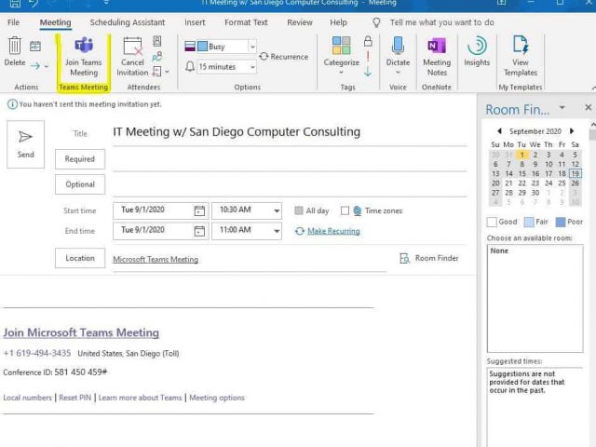Click the Make Recurring link
Screen dimensions: 596x447
click(x=333, y=231)
